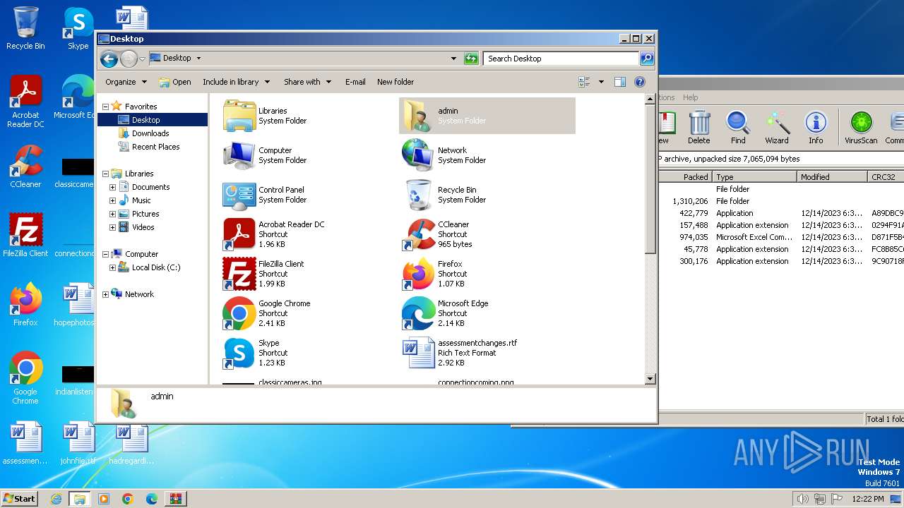Collapse the Favorites tree node

105,107
